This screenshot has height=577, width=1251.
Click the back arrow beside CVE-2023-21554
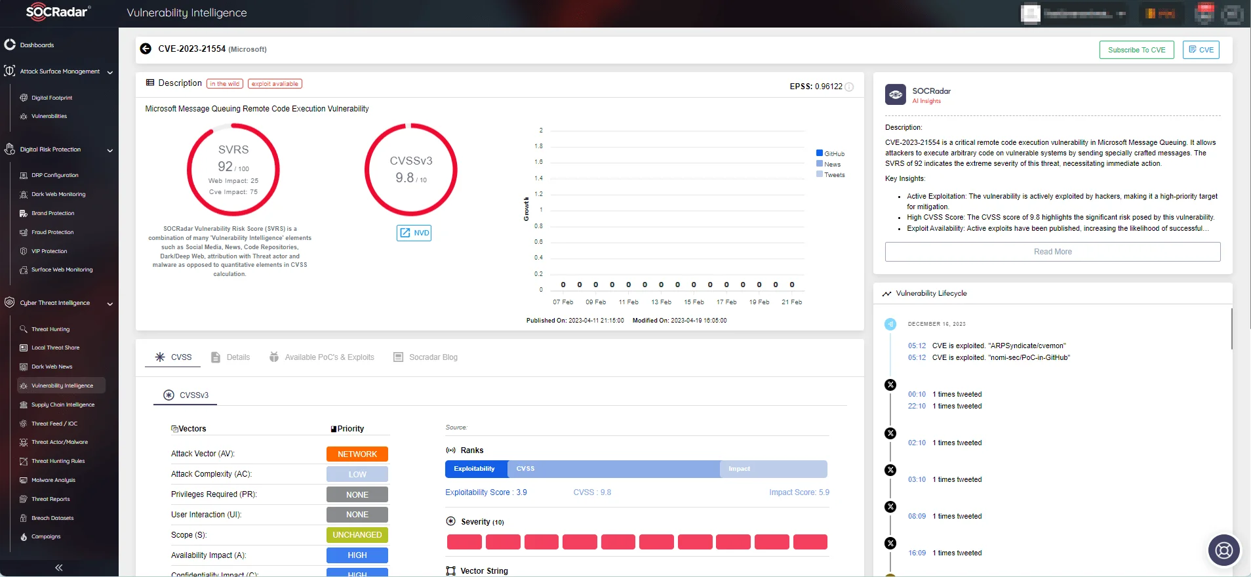(146, 49)
